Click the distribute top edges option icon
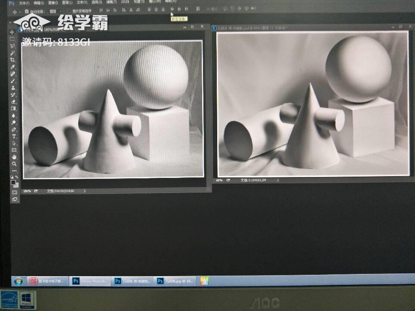Viewport: 415px width, 311px height. click(149, 9)
